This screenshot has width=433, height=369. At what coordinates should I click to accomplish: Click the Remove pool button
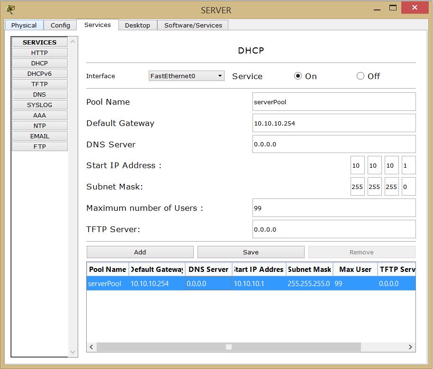(x=362, y=252)
